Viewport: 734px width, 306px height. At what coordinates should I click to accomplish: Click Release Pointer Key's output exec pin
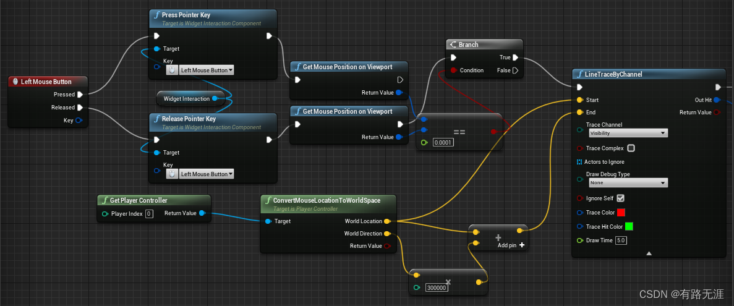pyautogui.click(x=269, y=140)
